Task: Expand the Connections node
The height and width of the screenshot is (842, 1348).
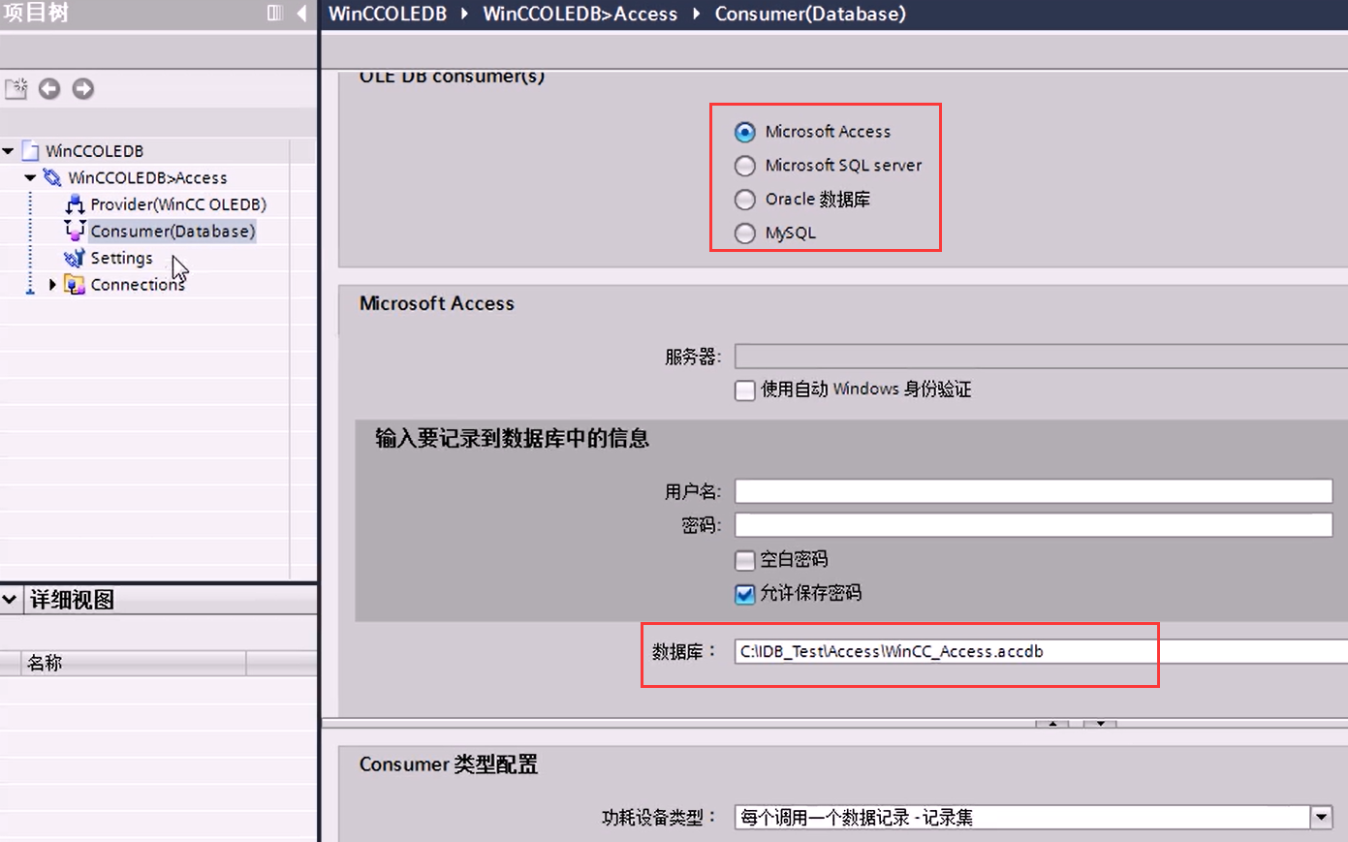Action: (x=52, y=284)
